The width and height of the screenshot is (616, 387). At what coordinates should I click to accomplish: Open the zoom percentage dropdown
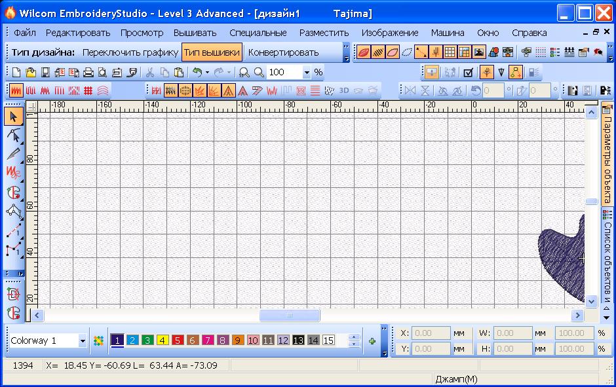tap(307, 72)
